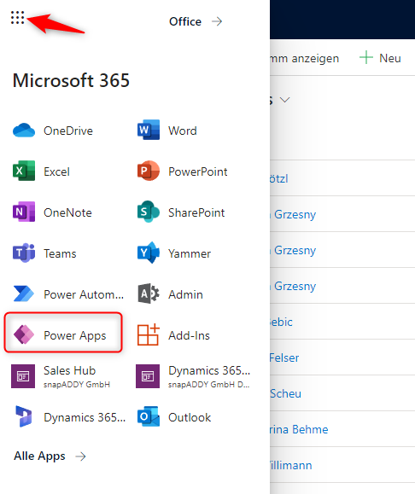Open the 'ötzl' record link
The width and height of the screenshot is (415, 494).
279,179
